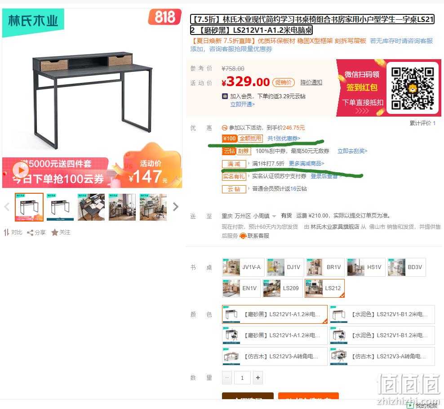Play the product video on main image

(20, 170)
